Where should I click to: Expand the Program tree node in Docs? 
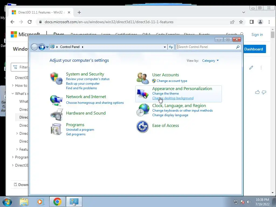(13, 157)
